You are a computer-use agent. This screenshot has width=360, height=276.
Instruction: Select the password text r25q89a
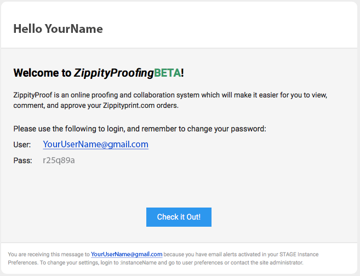coord(59,160)
